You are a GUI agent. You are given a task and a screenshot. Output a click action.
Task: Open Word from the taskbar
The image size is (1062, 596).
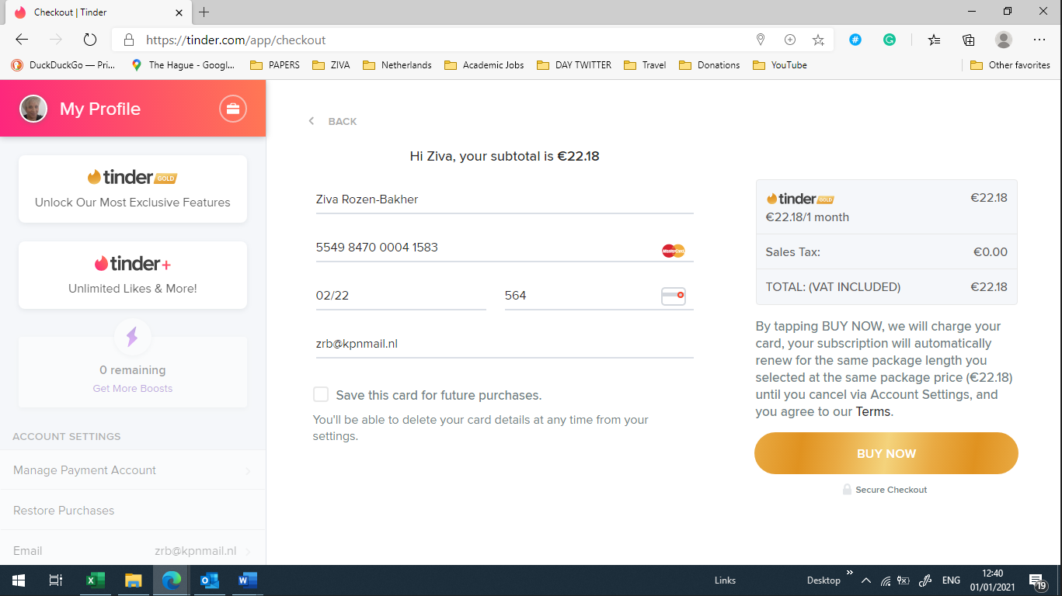(248, 580)
